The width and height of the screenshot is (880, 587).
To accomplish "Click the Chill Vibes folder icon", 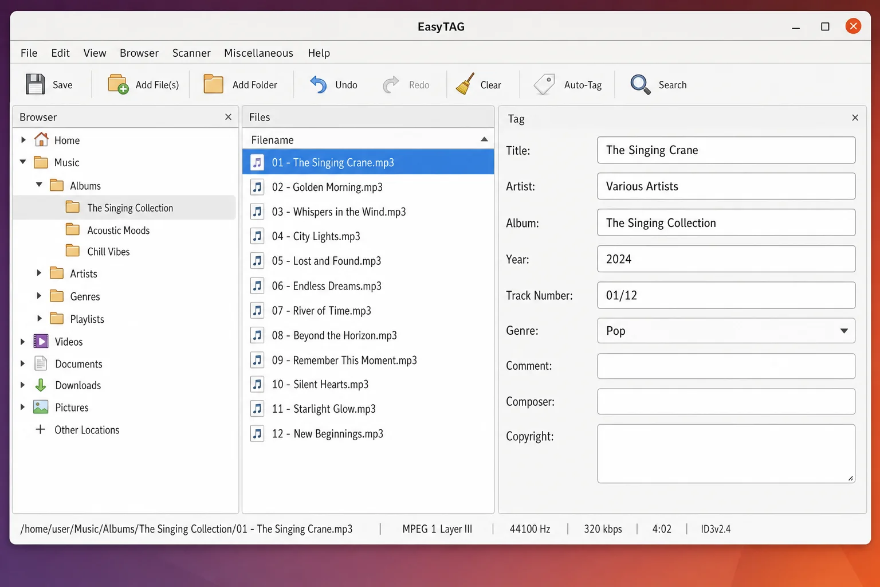I will (x=73, y=251).
